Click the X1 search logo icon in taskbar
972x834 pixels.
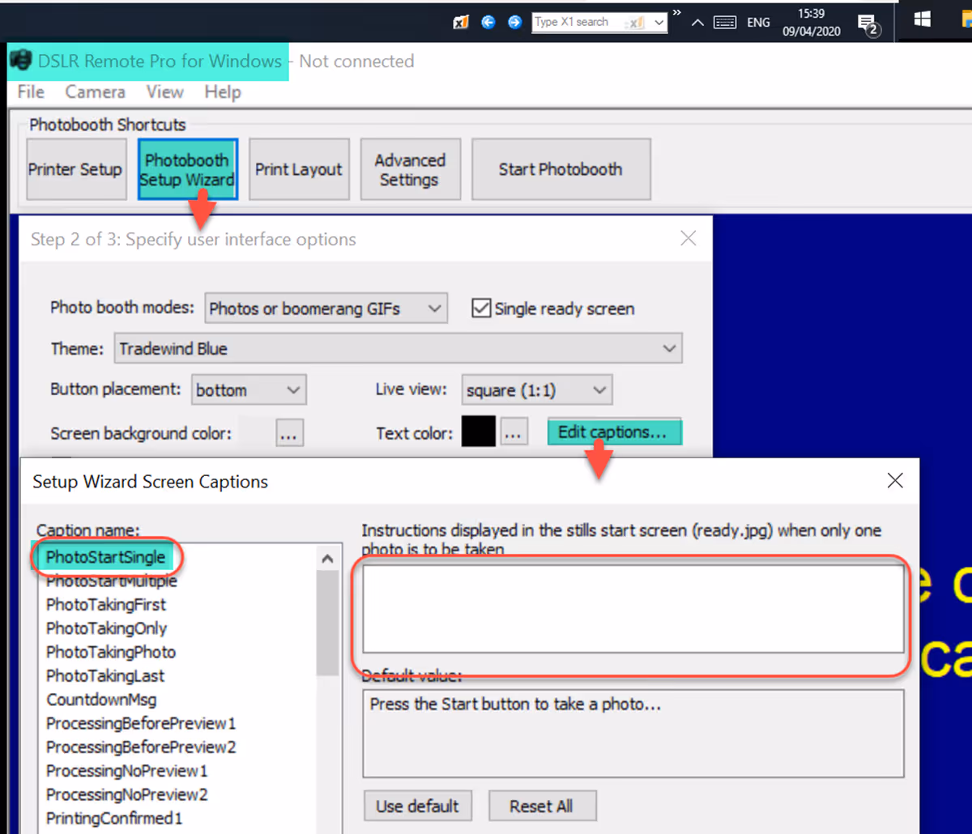coord(461,23)
